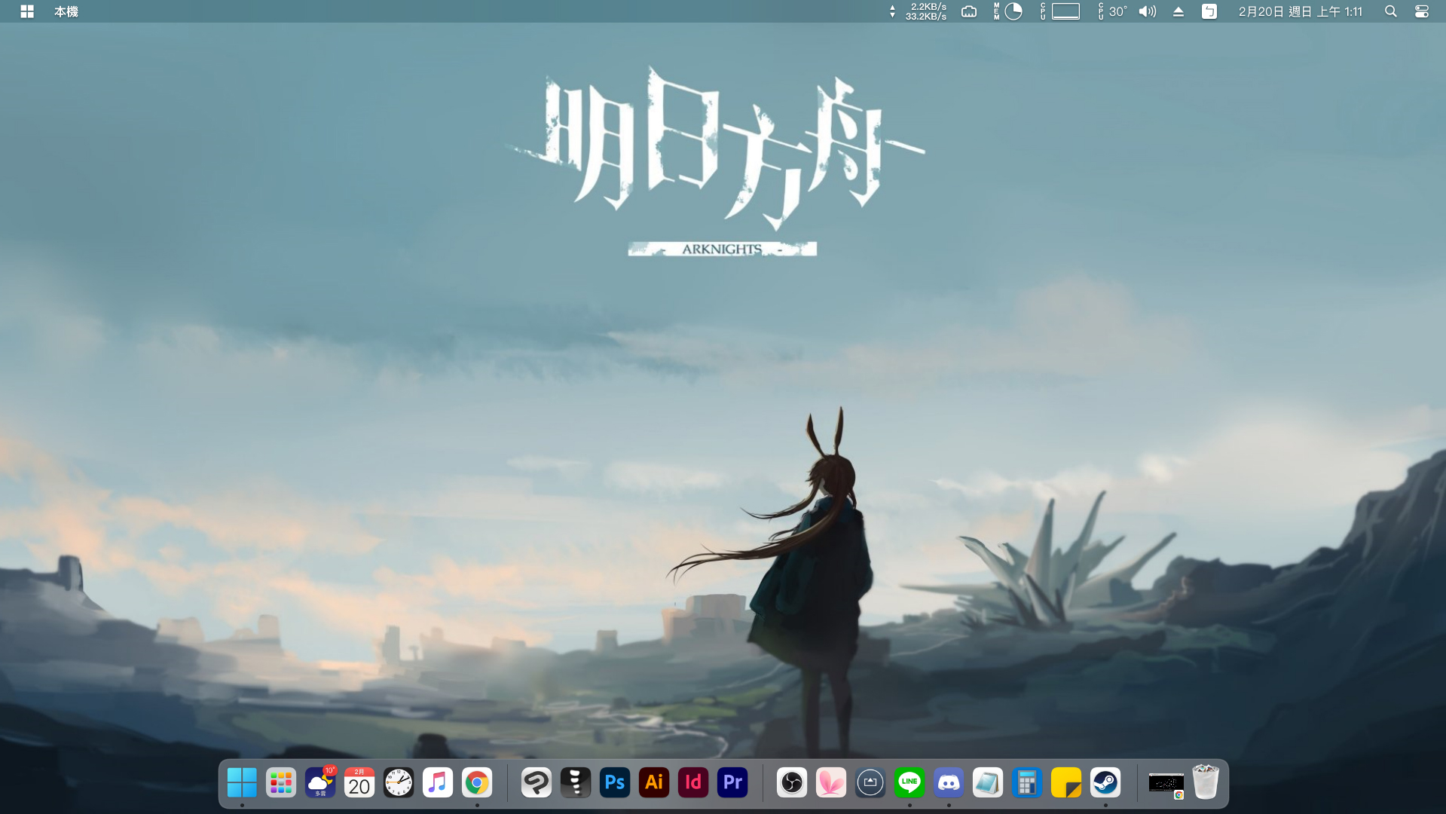This screenshot has height=814, width=1446.
Task: Click the network adapter icon in menu bar
Action: (969, 11)
